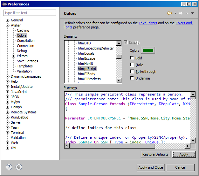Enable the Underline checkbox
Image resolution: width=199 pixels, height=176 pixels.
[x=132, y=78]
